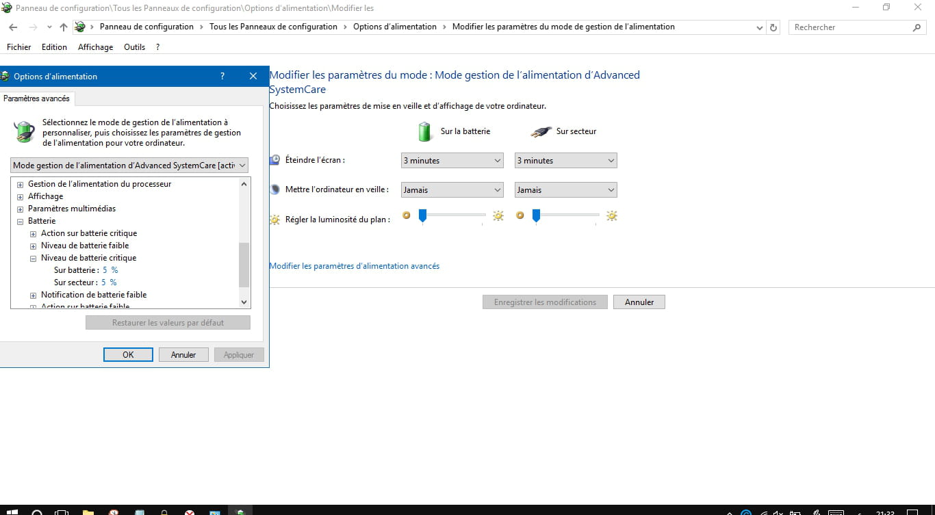This screenshot has width=935, height=515.
Task: Close the Options d'alimentation dialog
Action: coord(253,77)
